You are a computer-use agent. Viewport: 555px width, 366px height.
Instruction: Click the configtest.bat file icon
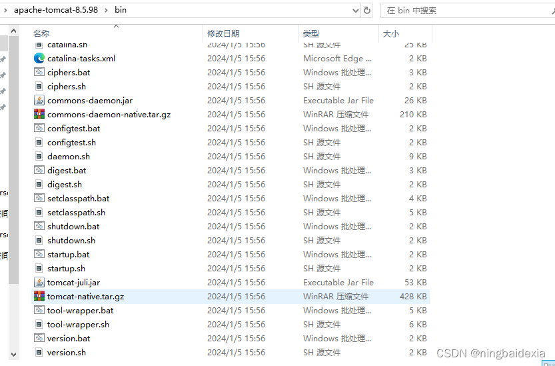[x=39, y=128]
